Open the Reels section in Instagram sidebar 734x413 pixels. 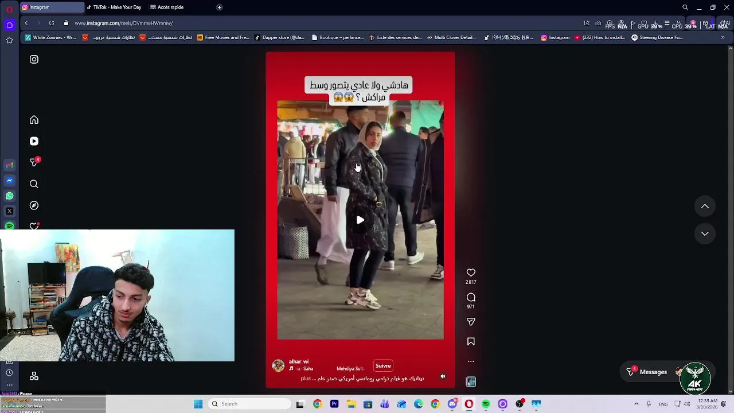click(34, 141)
